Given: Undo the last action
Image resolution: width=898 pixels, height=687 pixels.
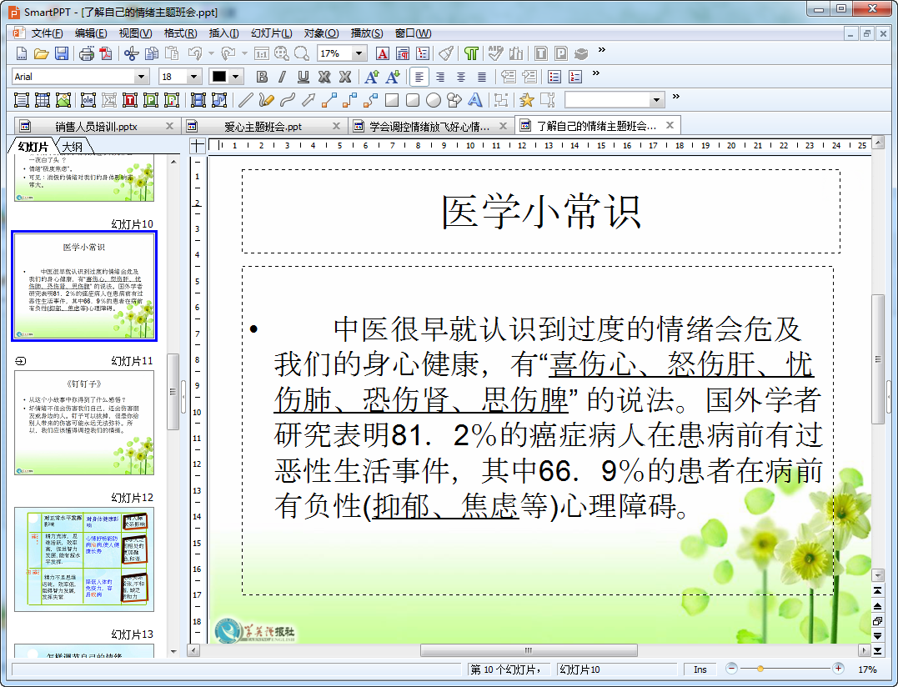Looking at the screenshot, I should [195, 54].
